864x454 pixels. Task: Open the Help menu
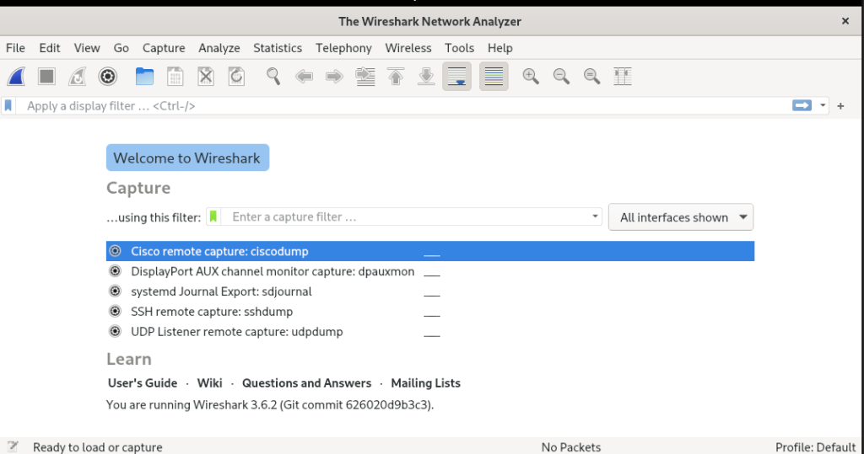pyautogui.click(x=500, y=48)
